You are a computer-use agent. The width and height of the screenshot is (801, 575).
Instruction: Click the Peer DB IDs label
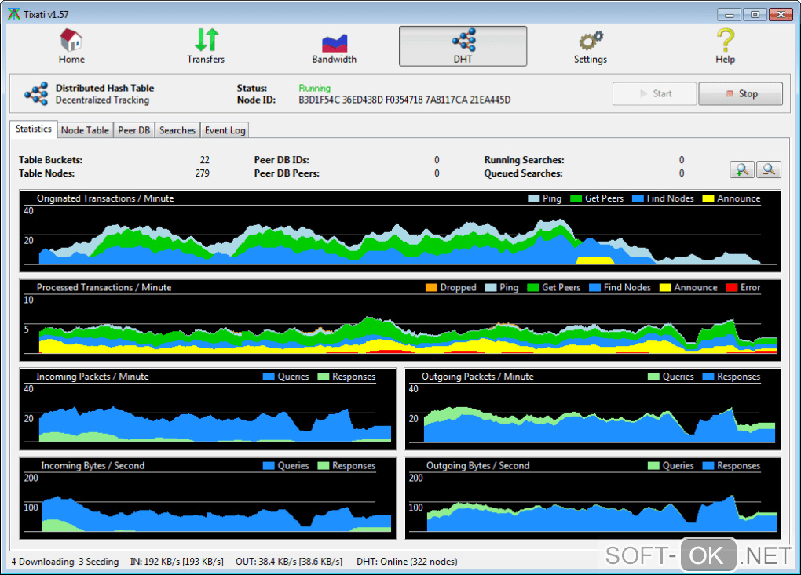point(281,160)
